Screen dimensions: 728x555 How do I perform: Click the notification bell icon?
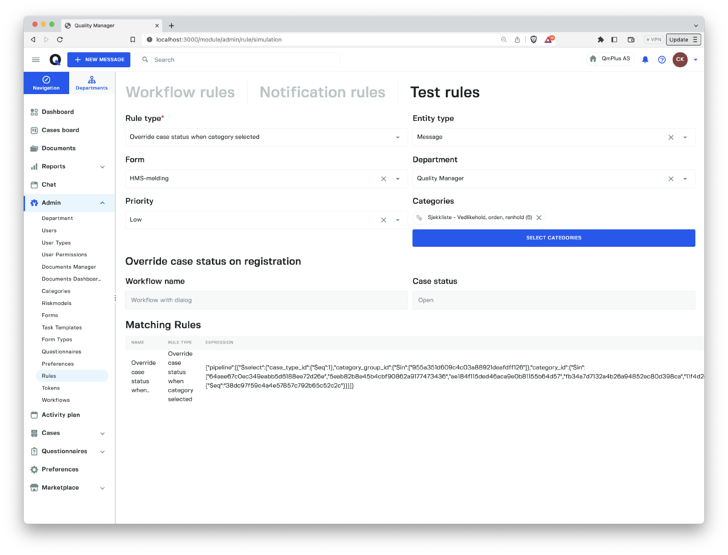645,60
